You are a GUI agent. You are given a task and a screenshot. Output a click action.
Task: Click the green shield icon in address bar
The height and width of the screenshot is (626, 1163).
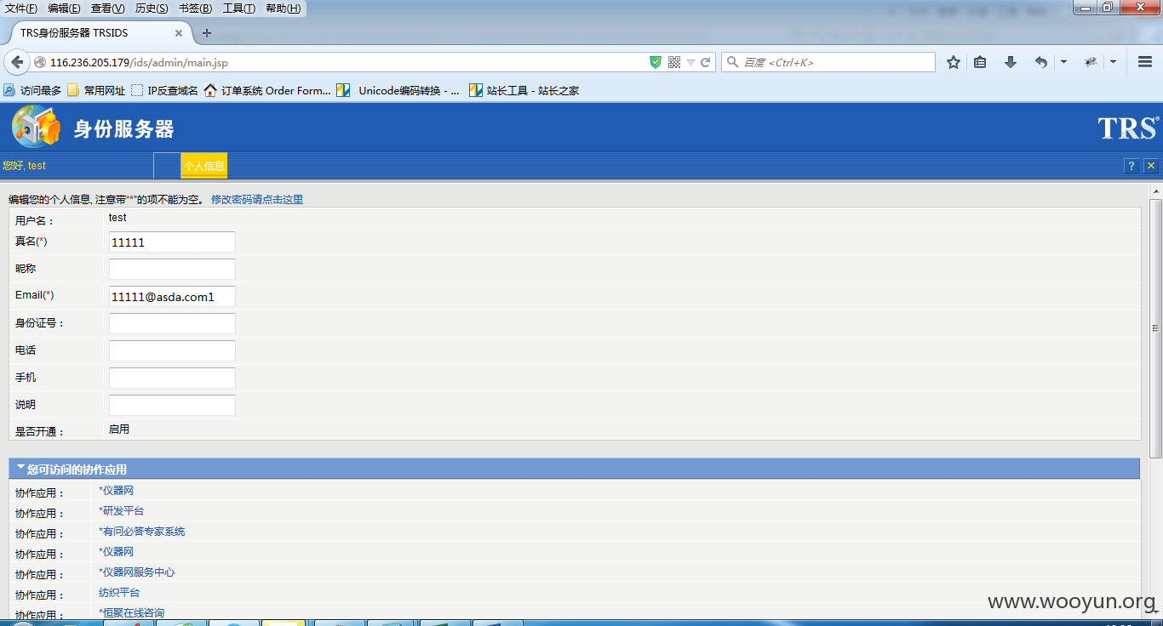tap(656, 62)
